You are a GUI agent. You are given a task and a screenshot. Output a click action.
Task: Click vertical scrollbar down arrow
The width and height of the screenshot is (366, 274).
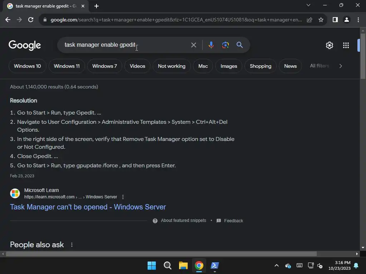coord(363,248)
